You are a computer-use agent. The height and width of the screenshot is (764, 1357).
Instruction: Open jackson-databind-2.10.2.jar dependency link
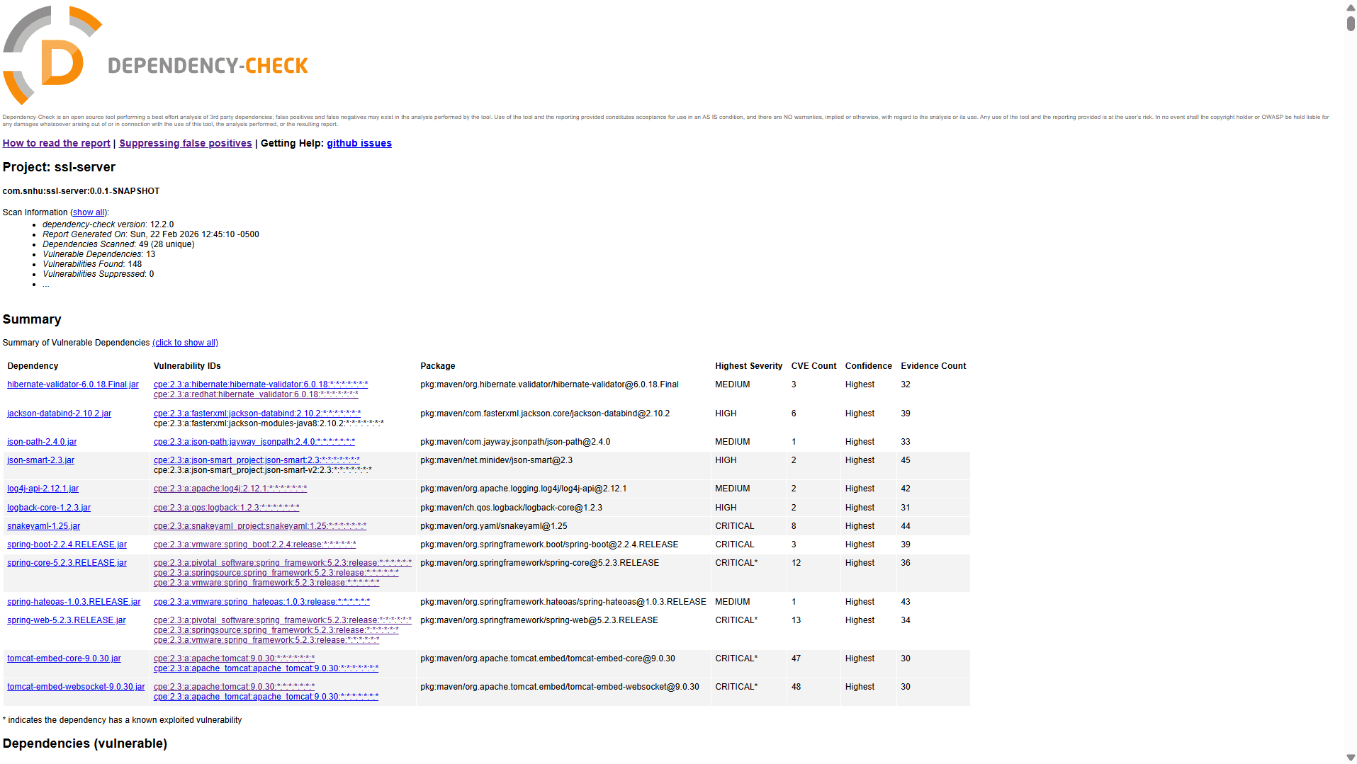(60, 414)
